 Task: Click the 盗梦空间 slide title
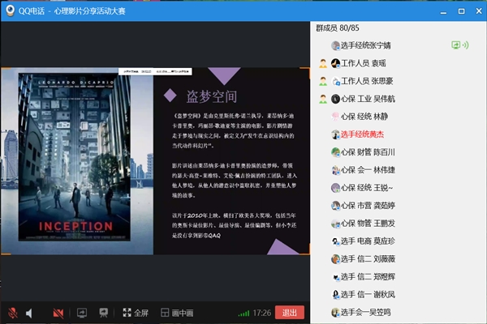coord(212,96)
